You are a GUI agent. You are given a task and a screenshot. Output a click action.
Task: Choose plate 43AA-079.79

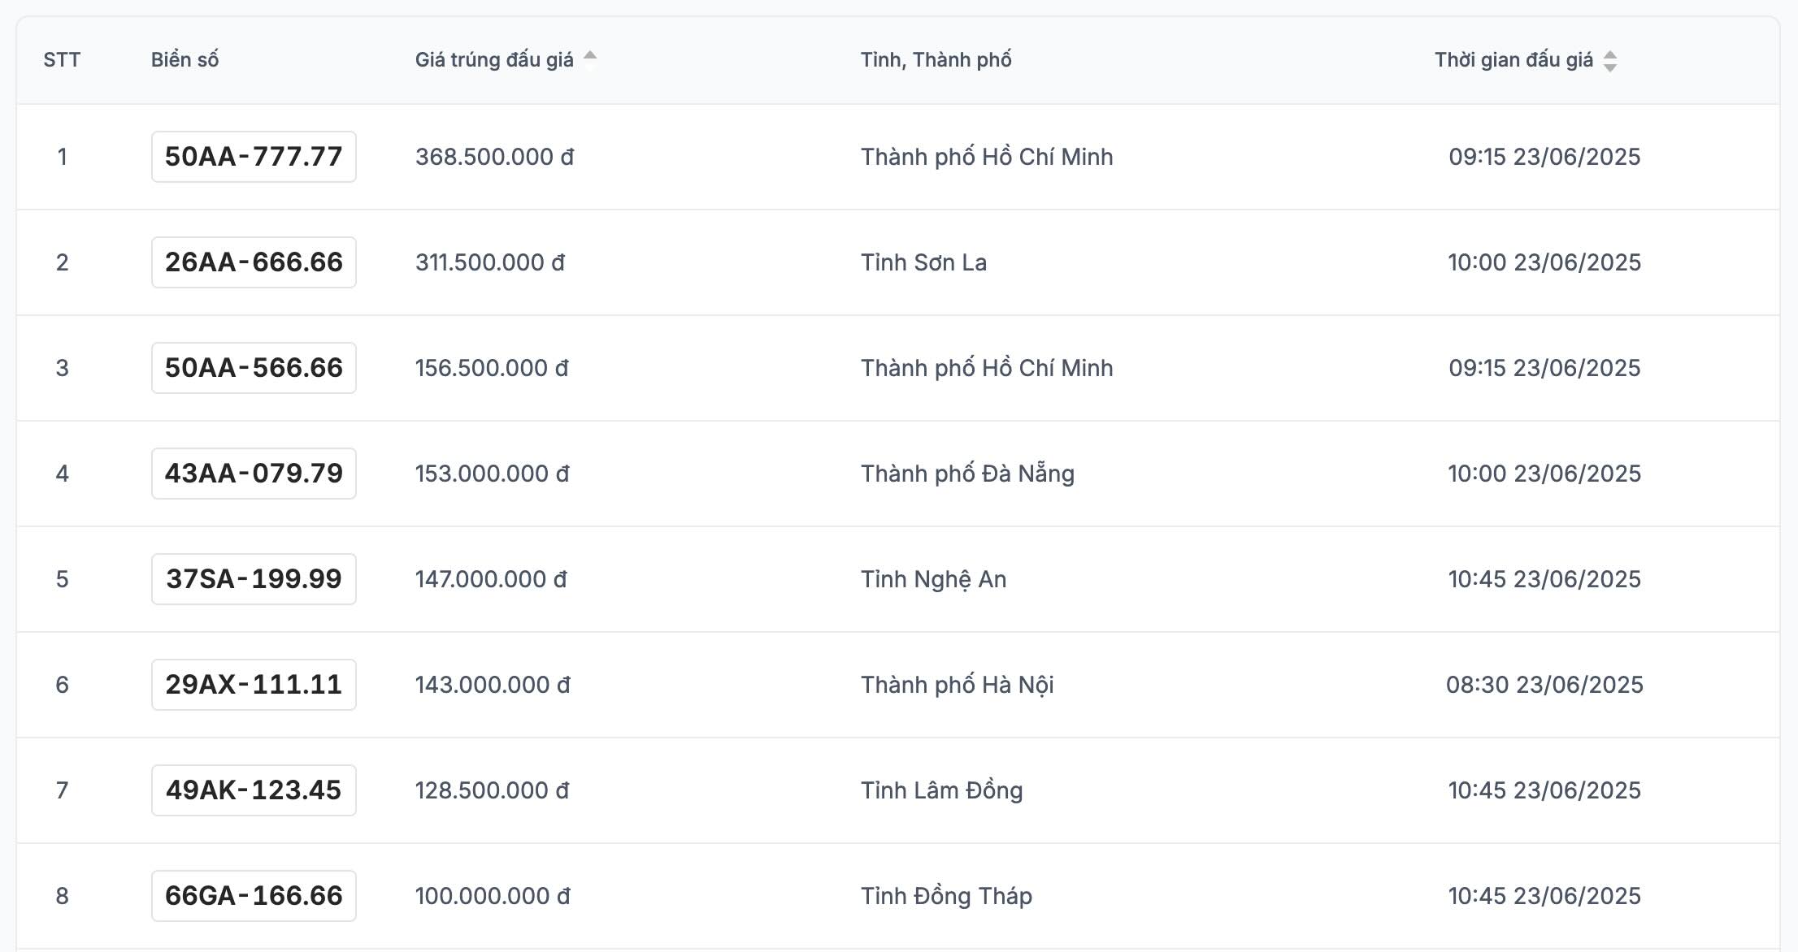254,474
